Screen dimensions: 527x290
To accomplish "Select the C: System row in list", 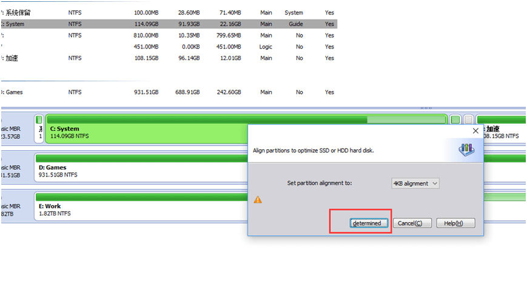I will 169,24.
